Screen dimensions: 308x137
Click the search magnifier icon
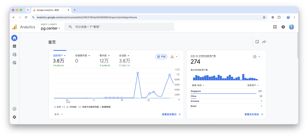[70, 27]
